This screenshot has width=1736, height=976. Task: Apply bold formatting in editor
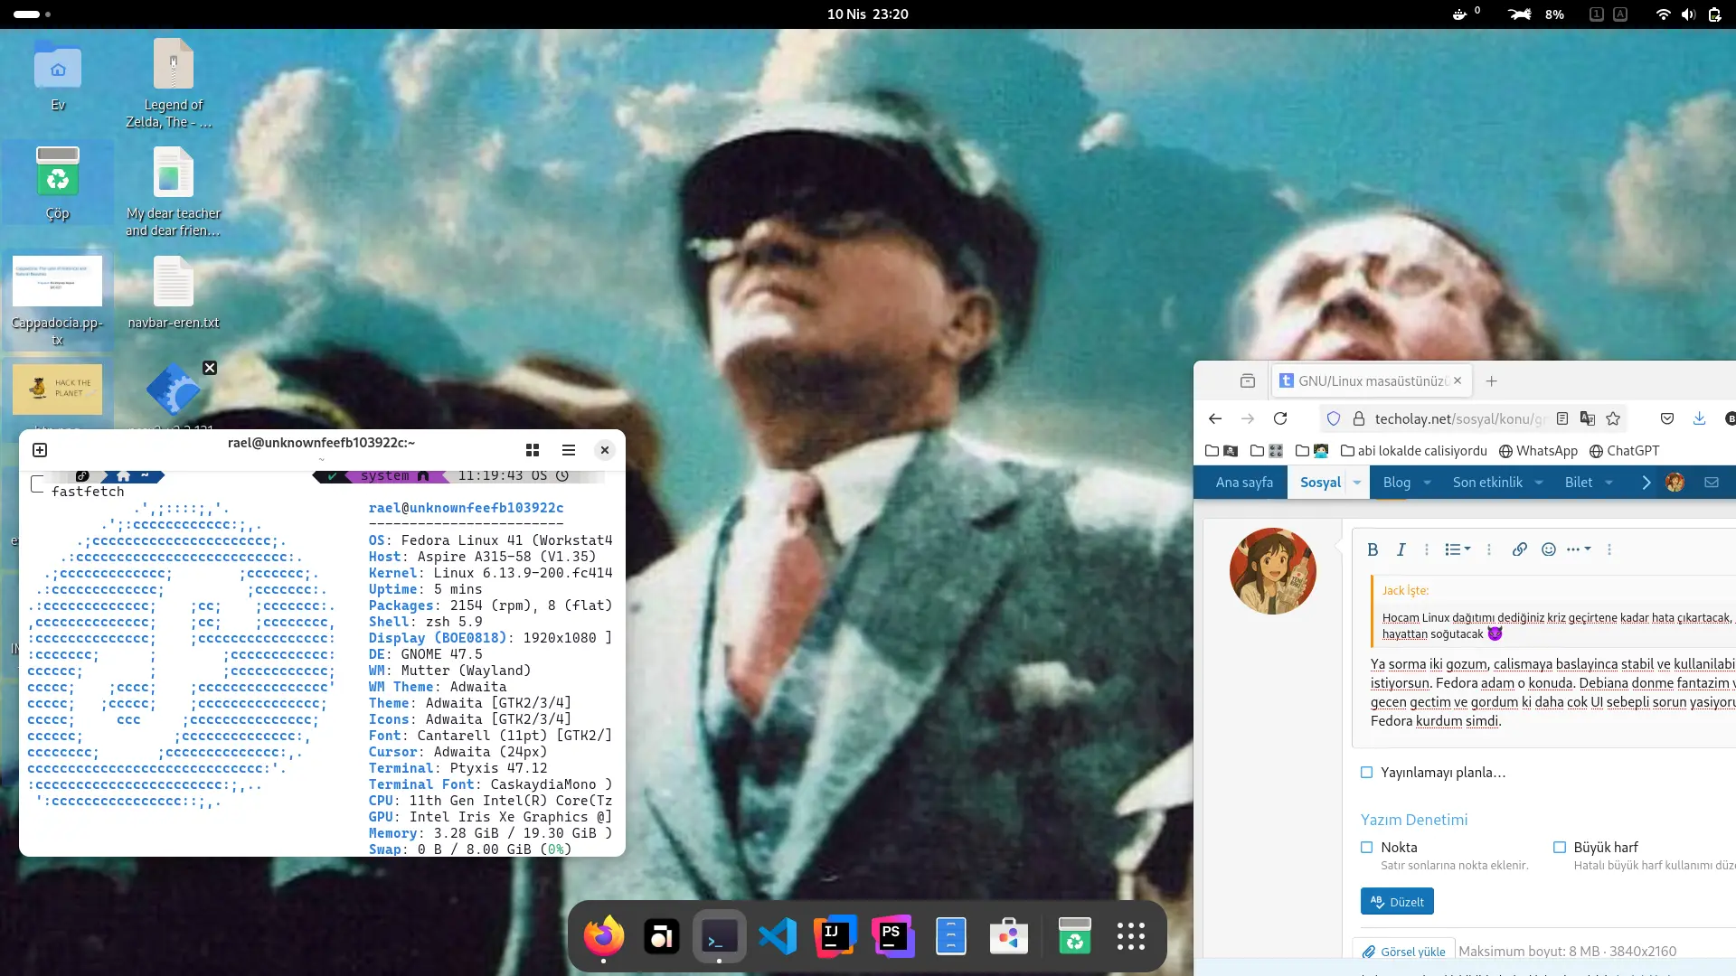tap(1373, 549)
